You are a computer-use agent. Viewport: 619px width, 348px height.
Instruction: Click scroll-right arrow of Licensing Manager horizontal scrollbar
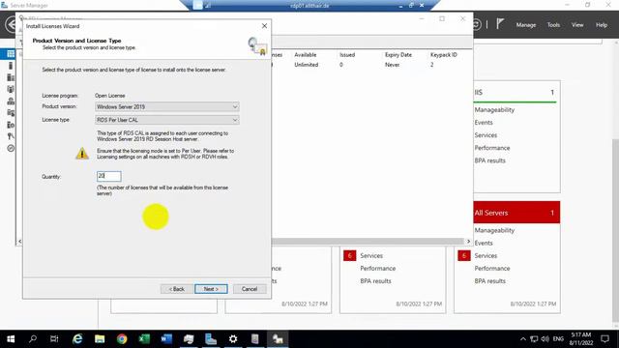[468, 241]
